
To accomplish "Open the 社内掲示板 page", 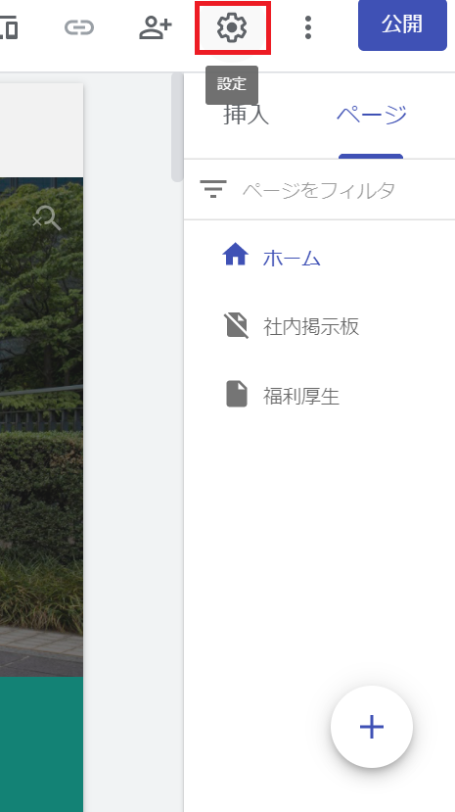I will coord(311,327).
